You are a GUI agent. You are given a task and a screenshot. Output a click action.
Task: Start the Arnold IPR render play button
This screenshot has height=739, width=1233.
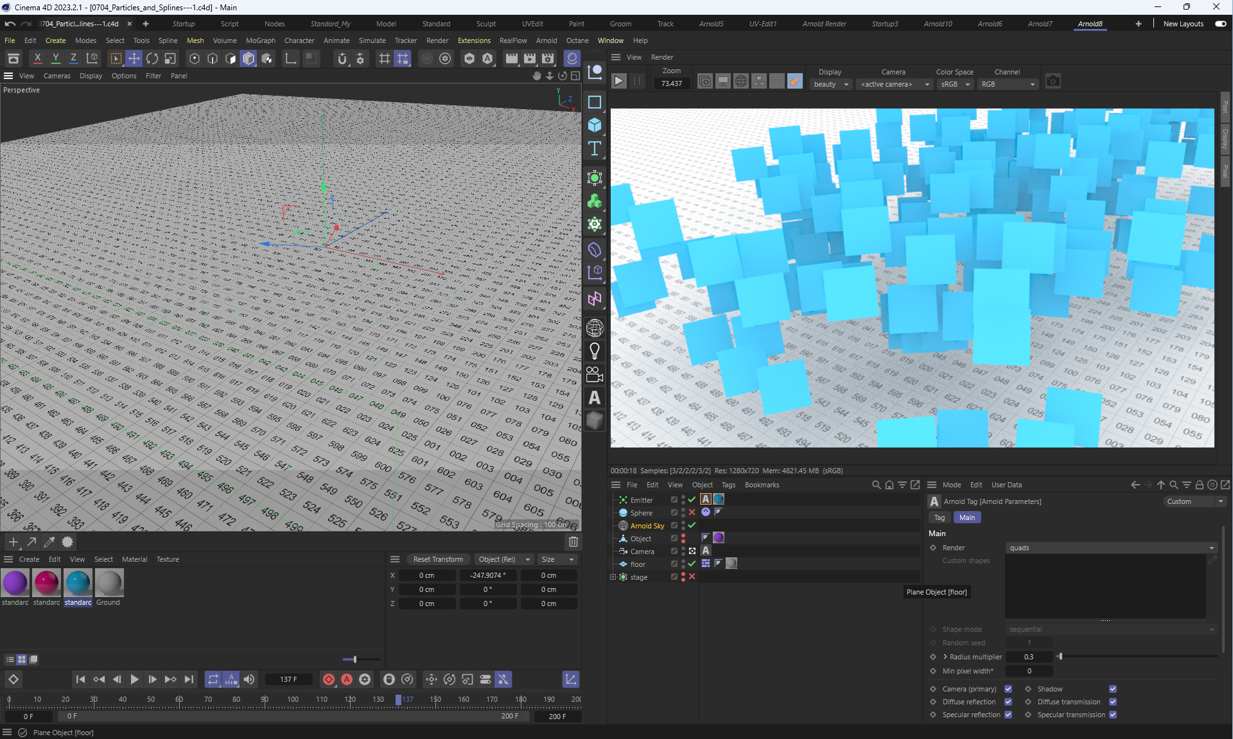[x=618, y=81]
